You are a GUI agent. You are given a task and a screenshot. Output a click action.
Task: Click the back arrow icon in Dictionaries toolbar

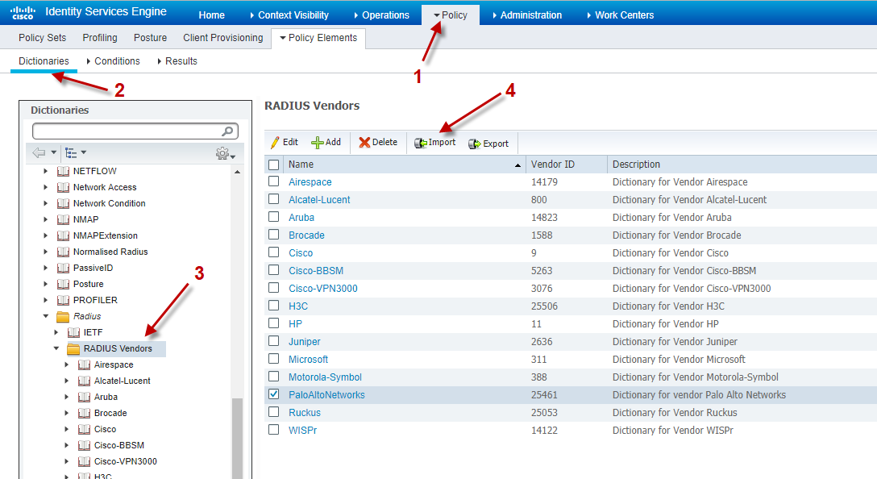pos(39,152)
